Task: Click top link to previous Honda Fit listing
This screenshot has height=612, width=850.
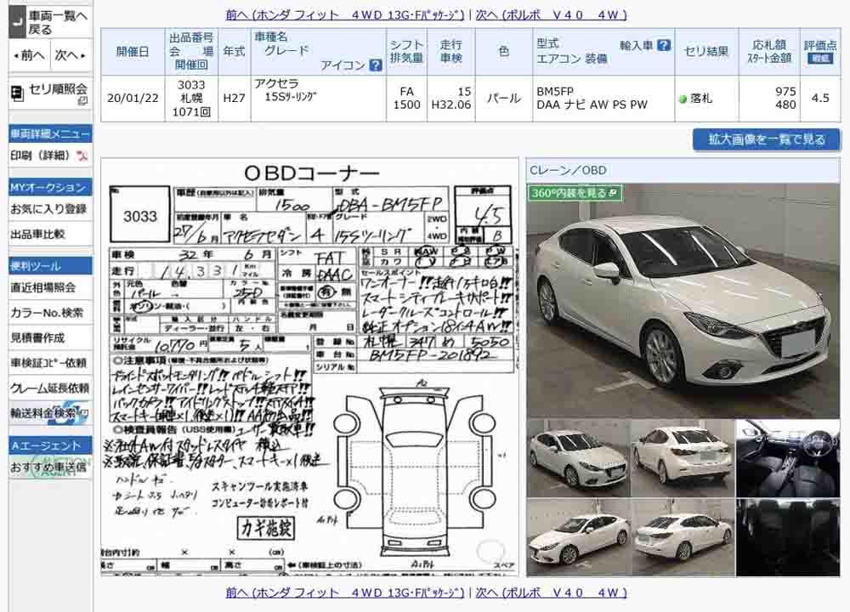Action: (345, 15)
